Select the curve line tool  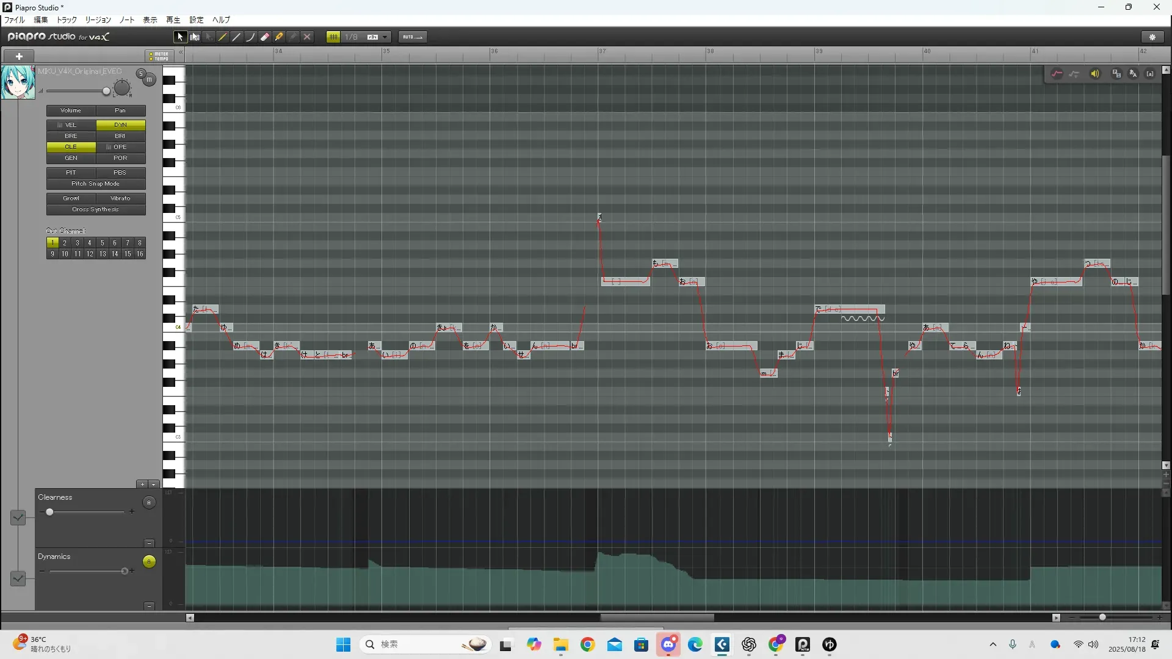coord(251,37)
